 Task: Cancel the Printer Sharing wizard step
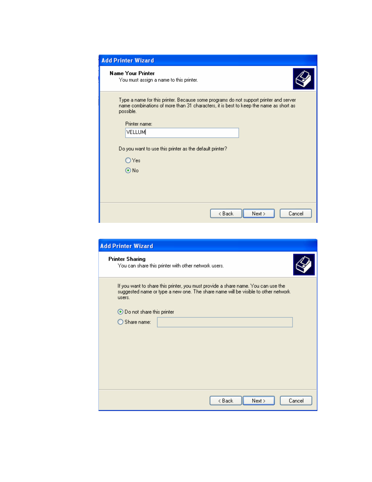pyautogui.click(x=296, y=401)
